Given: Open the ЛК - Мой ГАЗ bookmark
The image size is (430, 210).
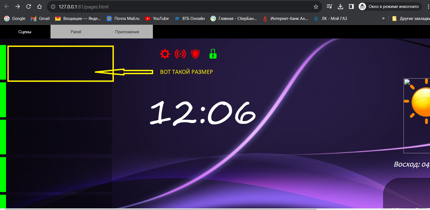Looking at the screenshot, I should [x=330, y=19].
